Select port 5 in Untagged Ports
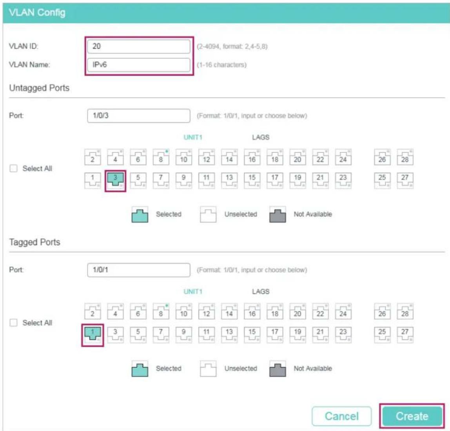The image size is (450, 431). coord(138,181)
